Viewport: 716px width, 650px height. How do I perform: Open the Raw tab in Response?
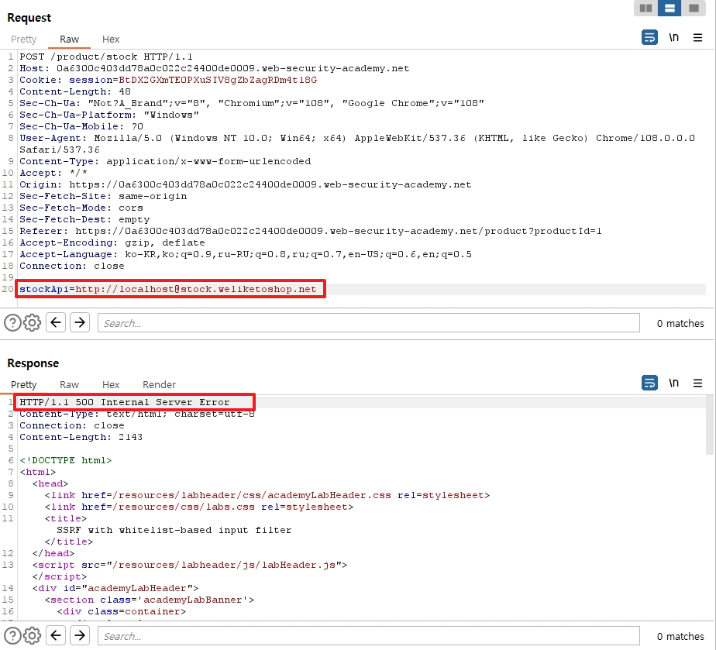(70, 385)
